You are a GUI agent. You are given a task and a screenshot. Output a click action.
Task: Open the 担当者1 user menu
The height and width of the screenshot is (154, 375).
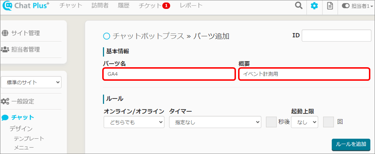click(362, 6)
